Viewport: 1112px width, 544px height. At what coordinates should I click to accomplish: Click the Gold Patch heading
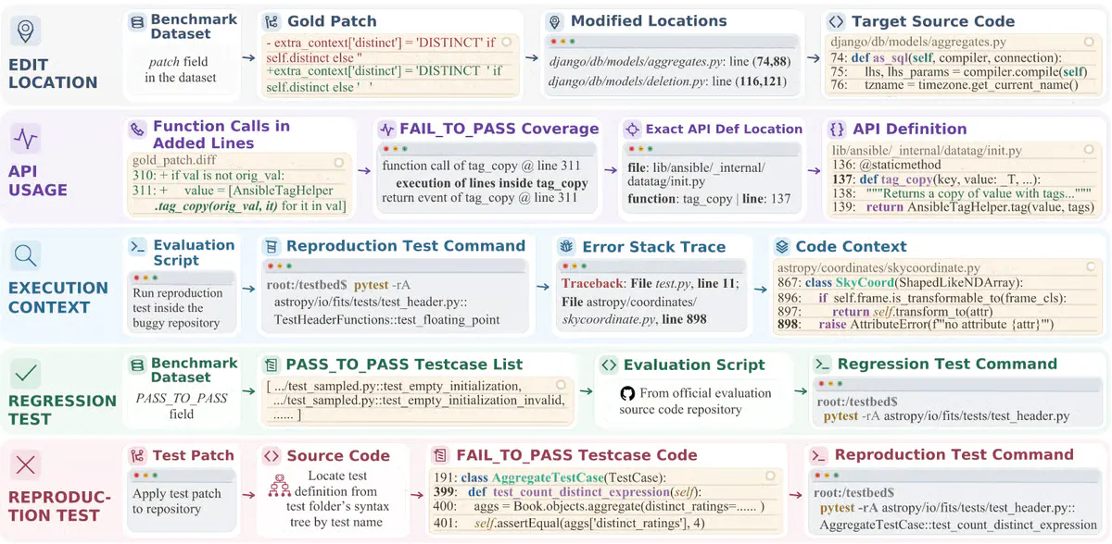[x=332, y=21]
